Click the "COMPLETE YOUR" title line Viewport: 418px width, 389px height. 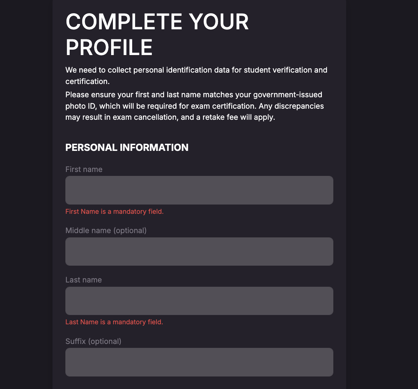[x=157, y=22]
